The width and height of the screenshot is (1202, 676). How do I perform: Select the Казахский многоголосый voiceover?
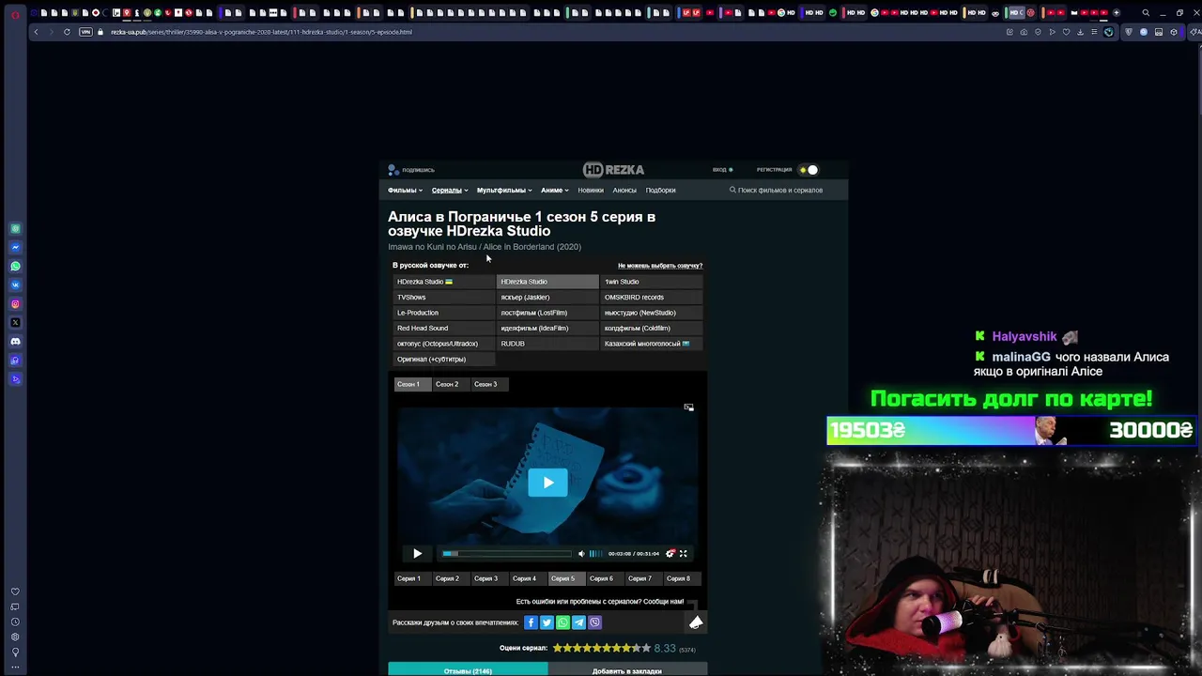[652, 344]
